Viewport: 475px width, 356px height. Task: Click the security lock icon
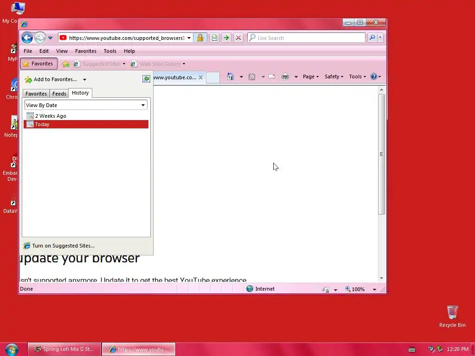pyautogui.click(x=200, y=38)
